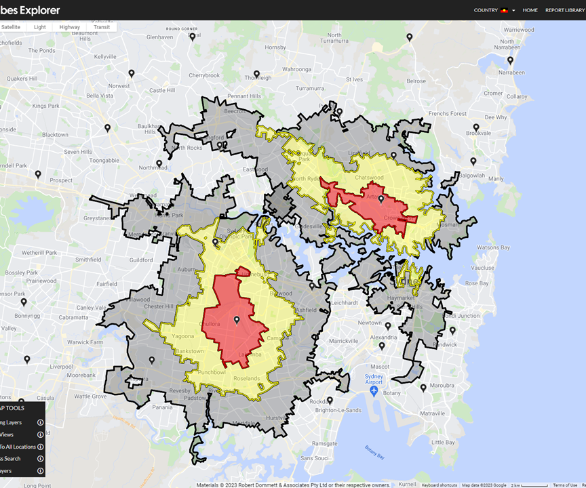Open the Views map tool
The image size is (586, 488).
[x=7, y=434]
